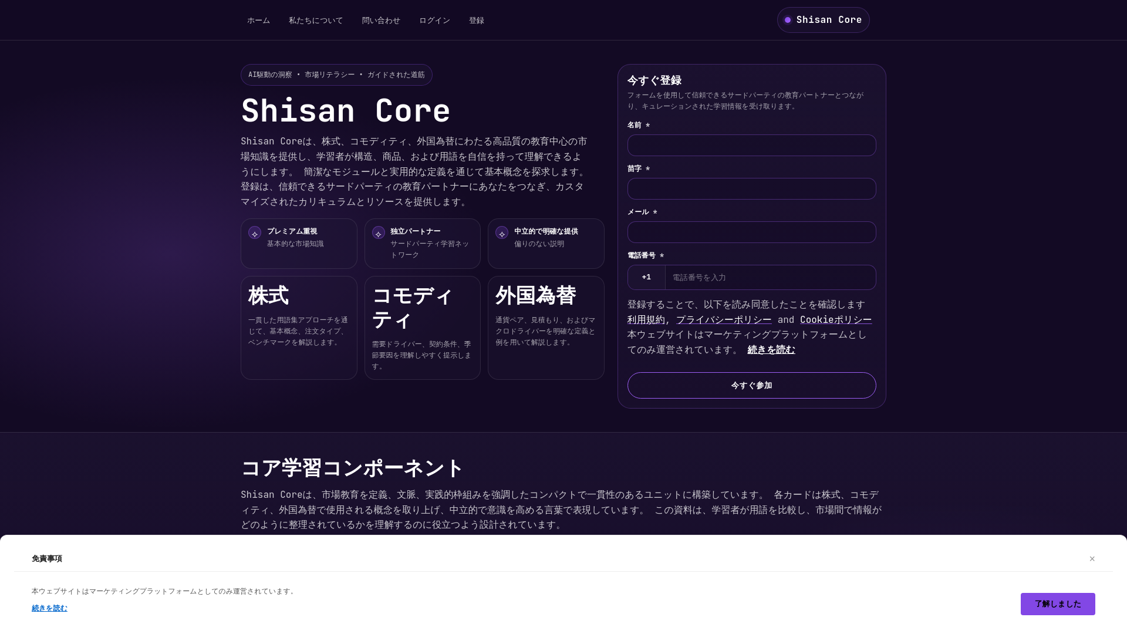The width and height of the screenshot is (1127, 634).
Task: Click the 免責事項 banner title
Action: click(x=47, y=559)
